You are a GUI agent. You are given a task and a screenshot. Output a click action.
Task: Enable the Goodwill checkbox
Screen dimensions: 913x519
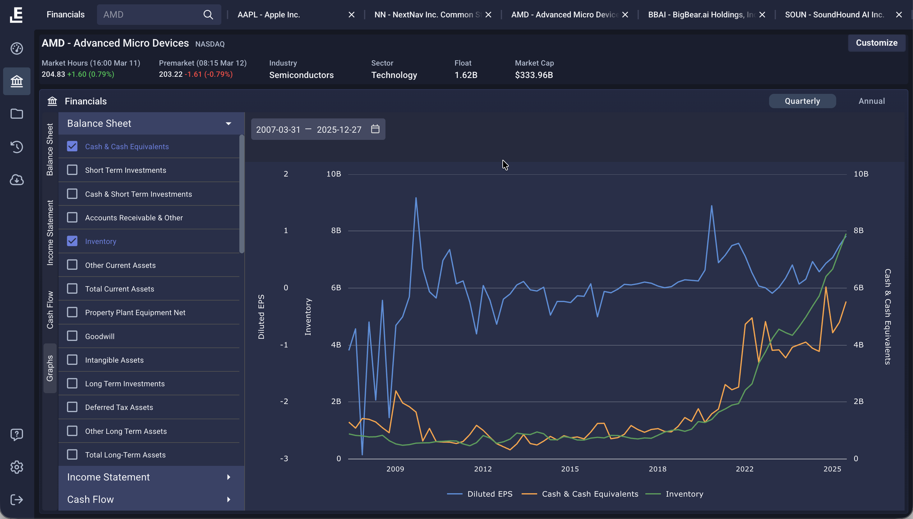[x=72, y=336]
